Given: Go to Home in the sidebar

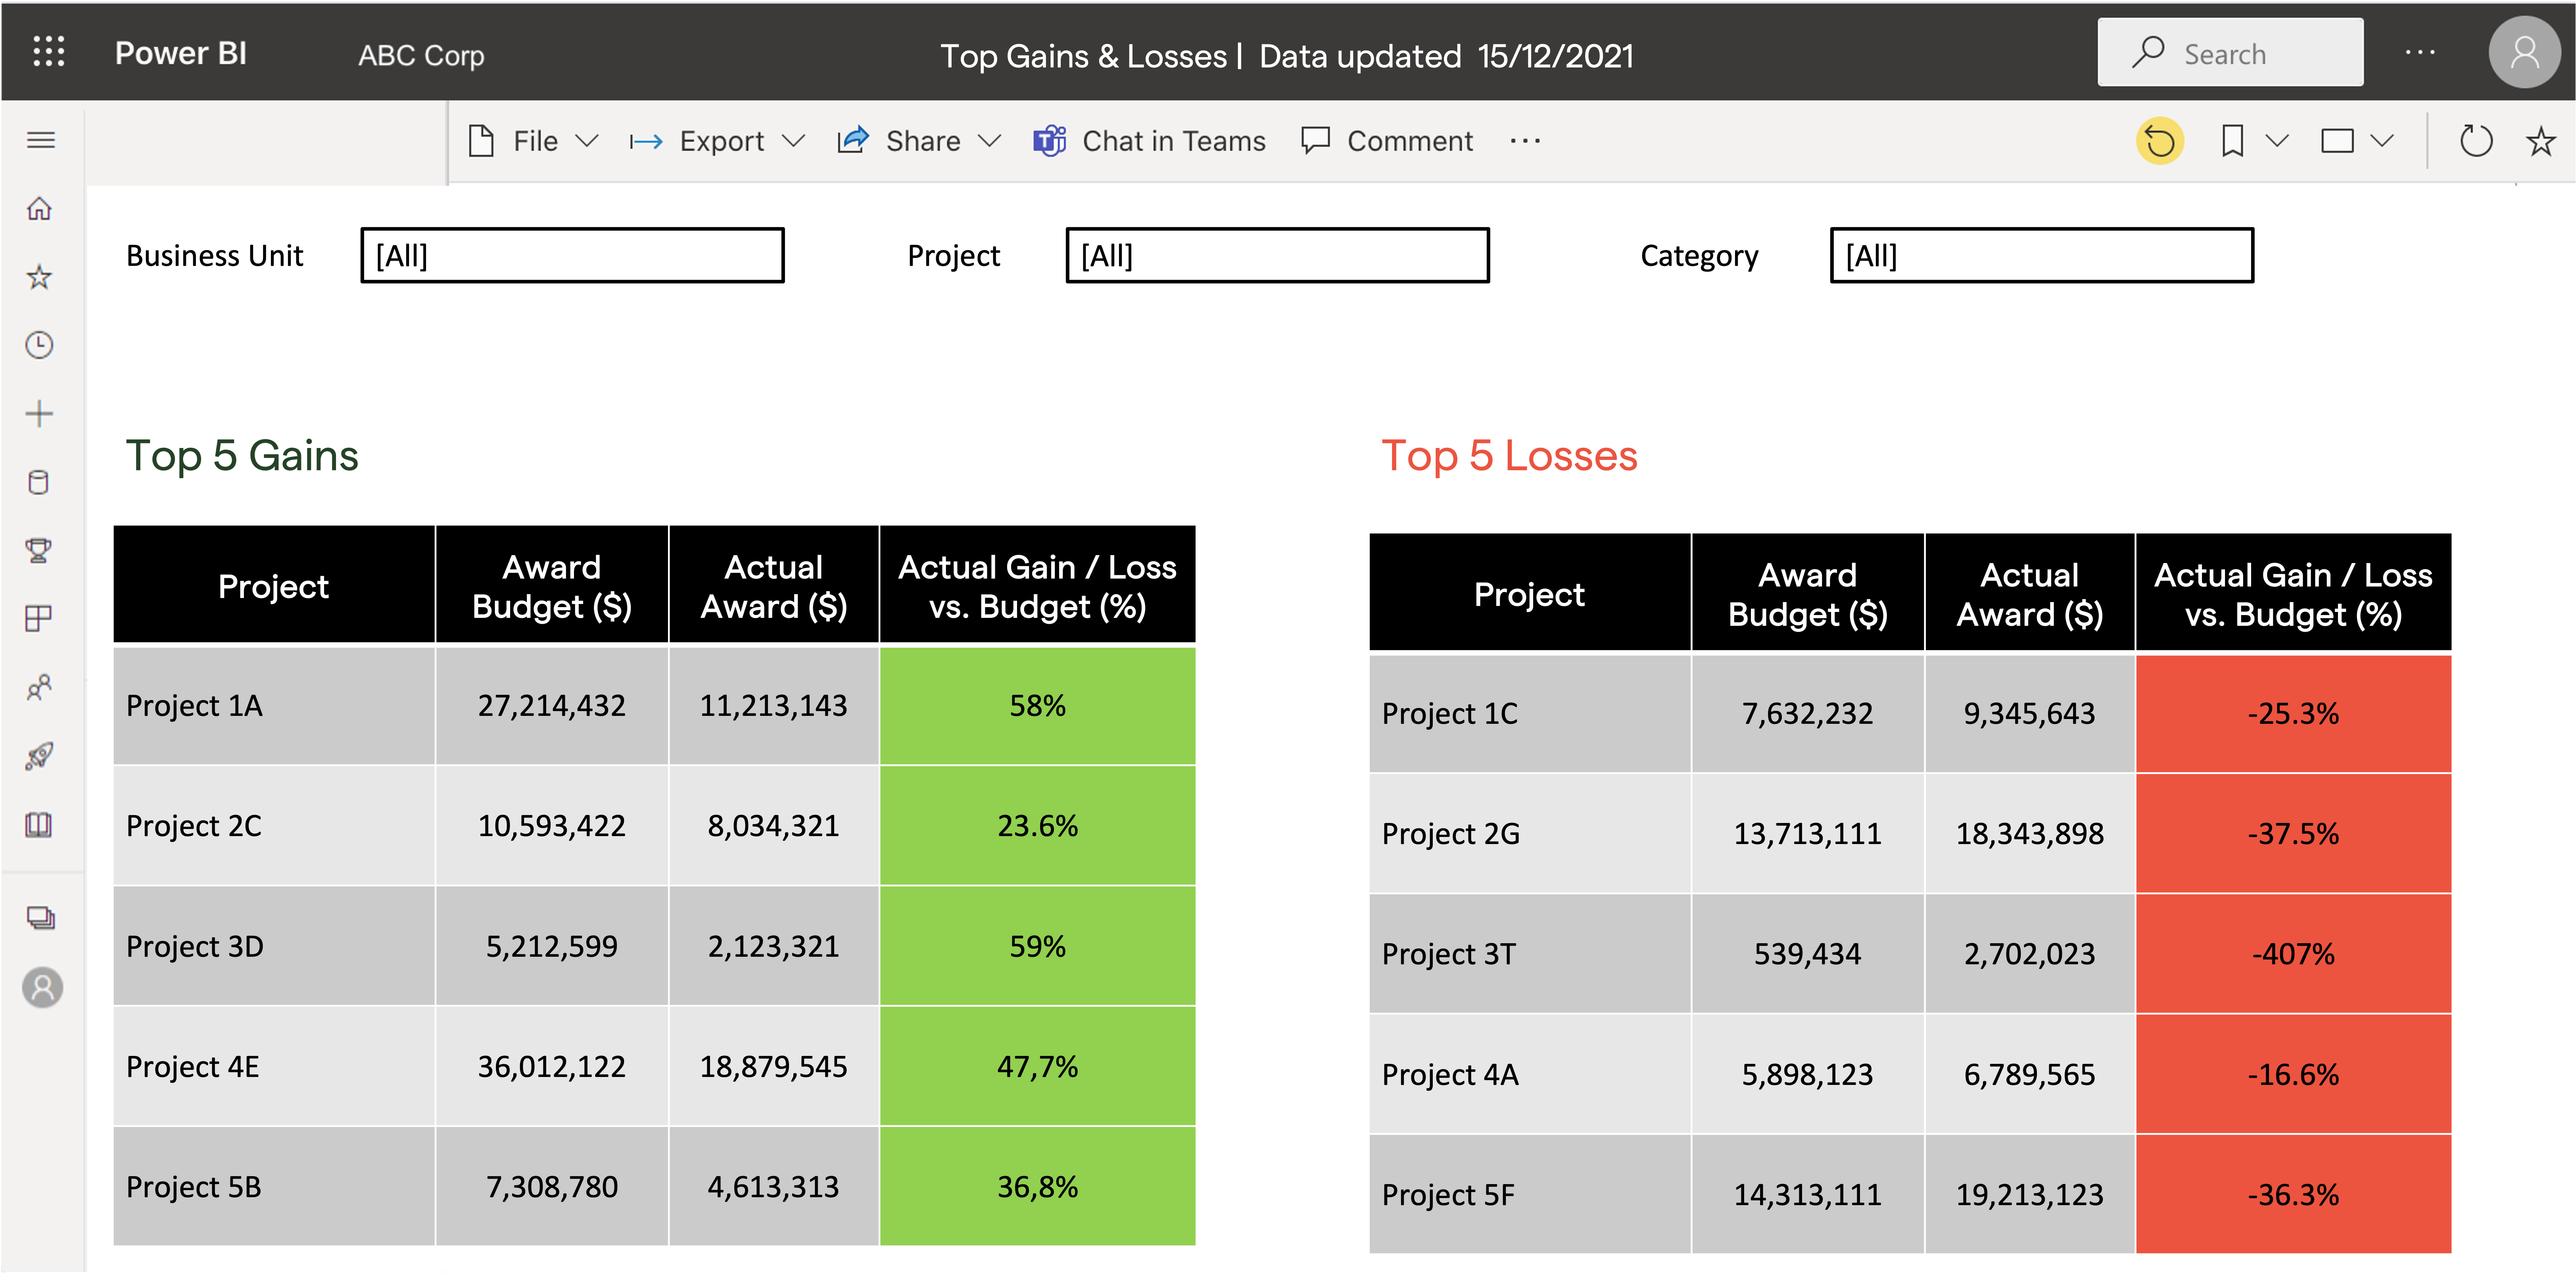Looking at the screenshot, I should [39, 209].
